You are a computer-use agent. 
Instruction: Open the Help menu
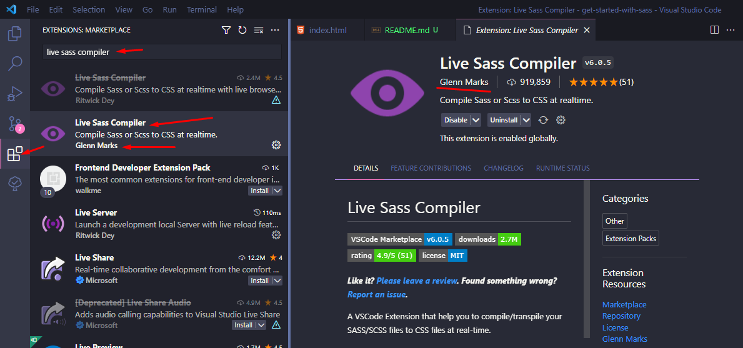click(235, 9)
